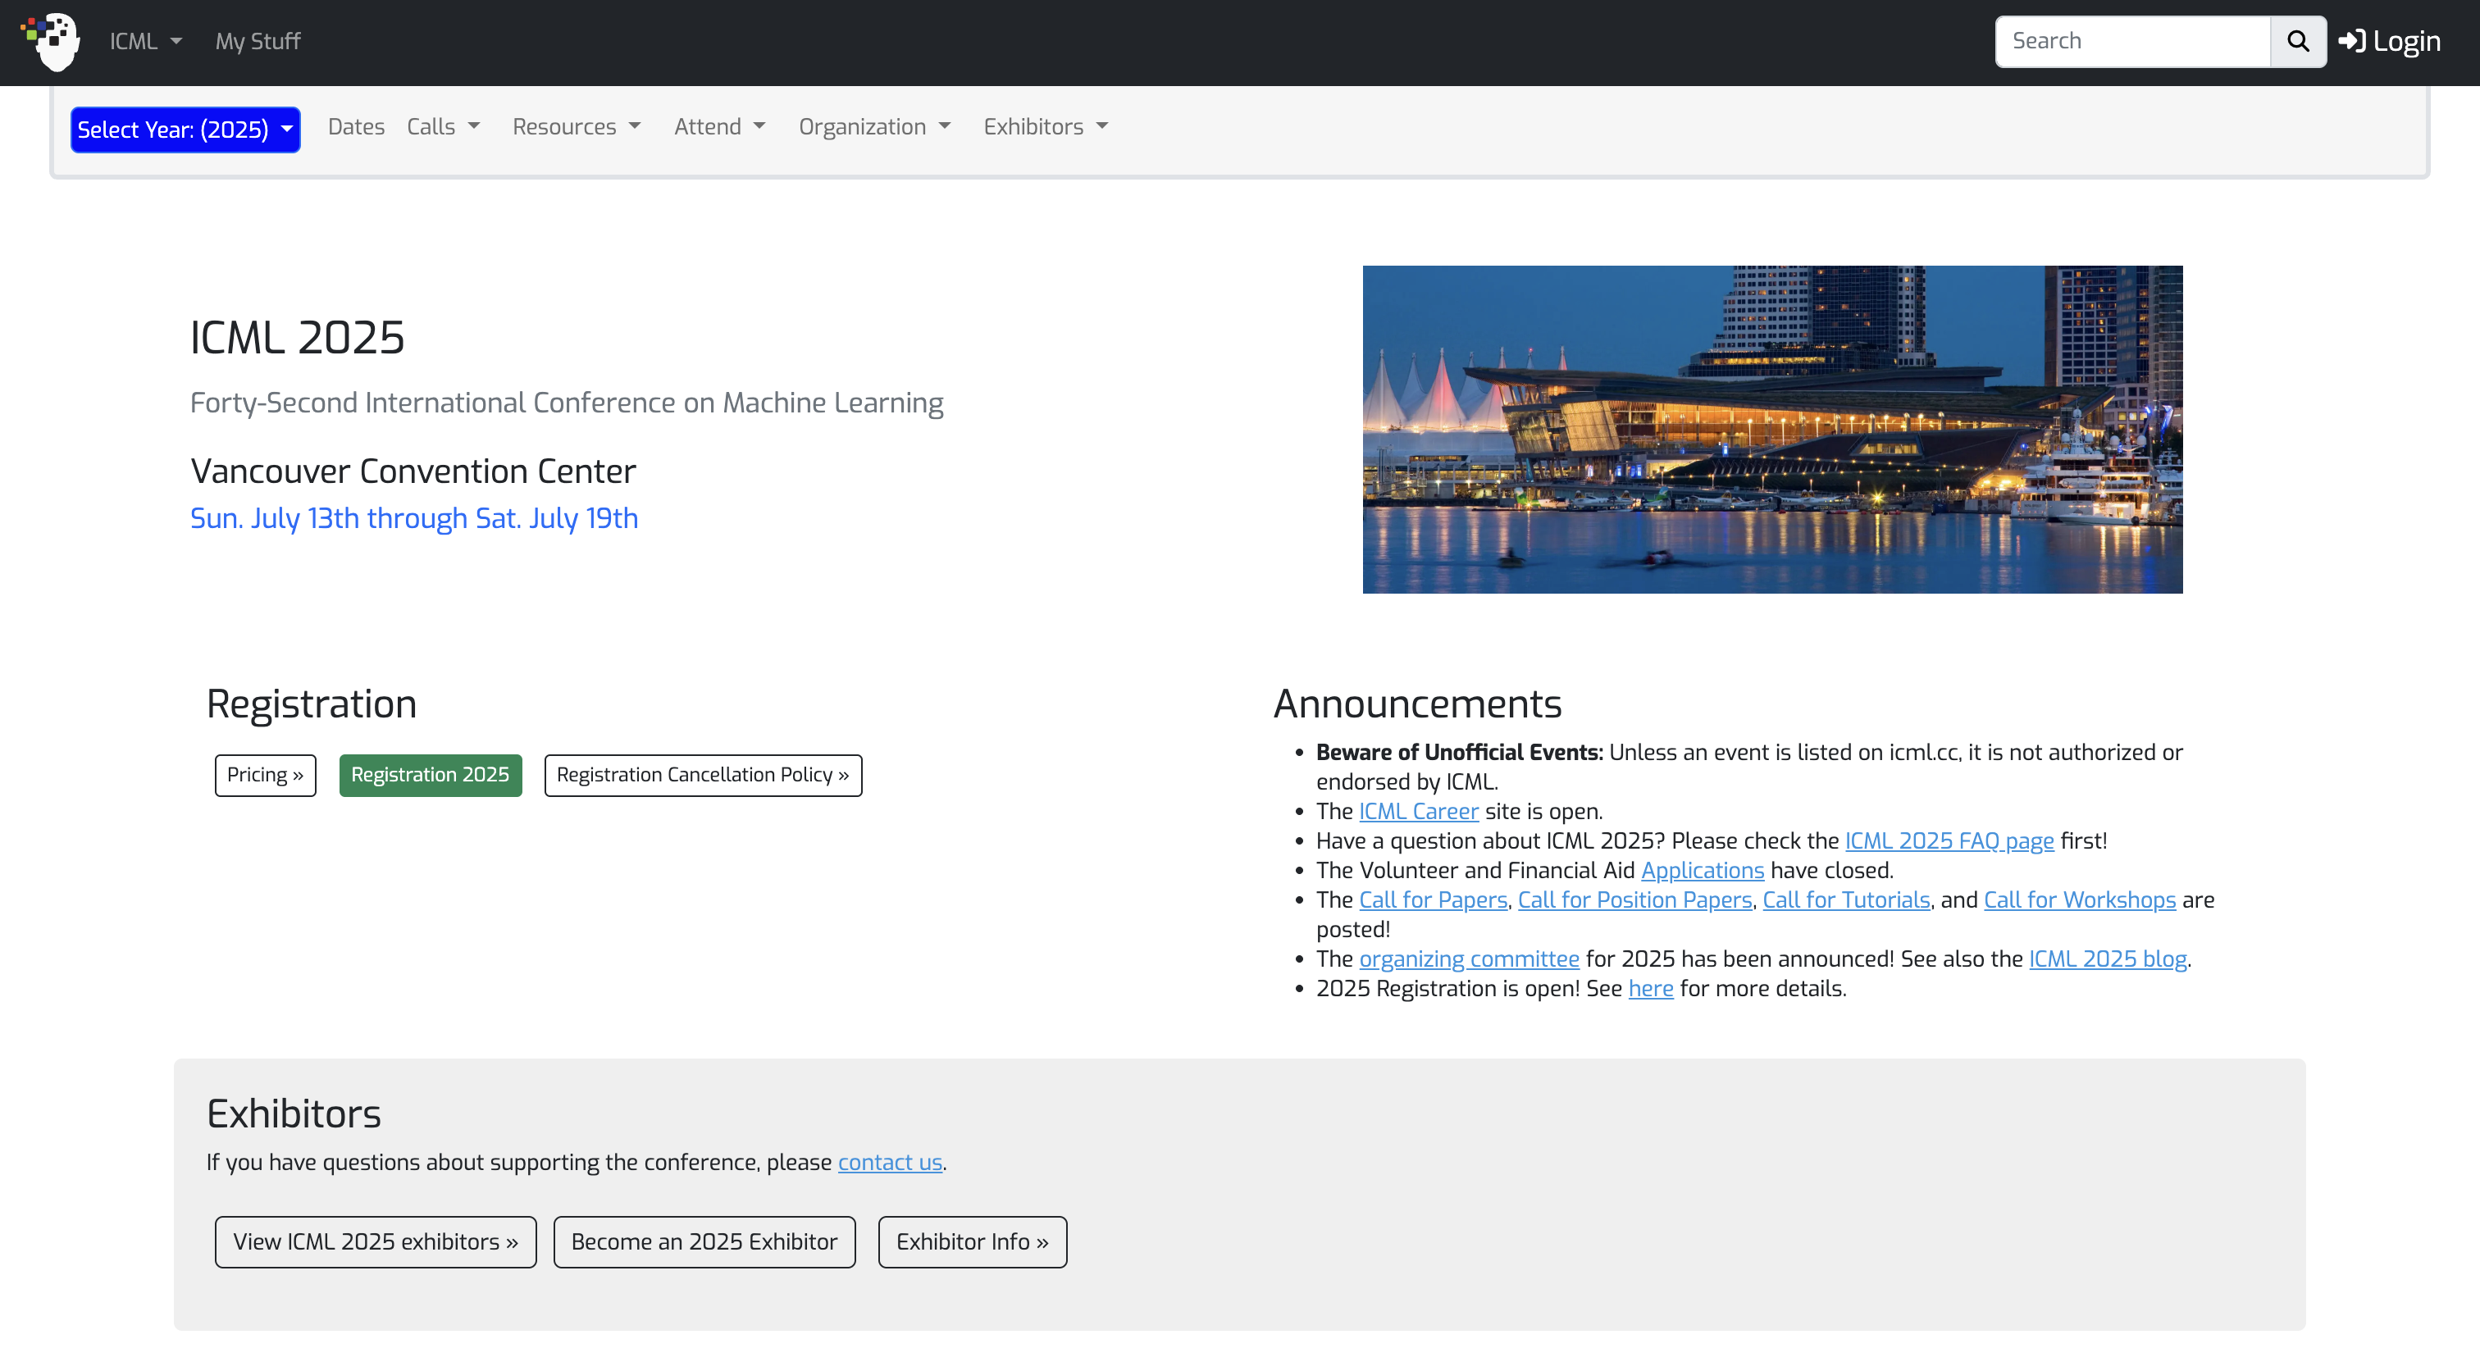
Task: Open the Select Year (2025) dropdown
Action: point(185,130)
